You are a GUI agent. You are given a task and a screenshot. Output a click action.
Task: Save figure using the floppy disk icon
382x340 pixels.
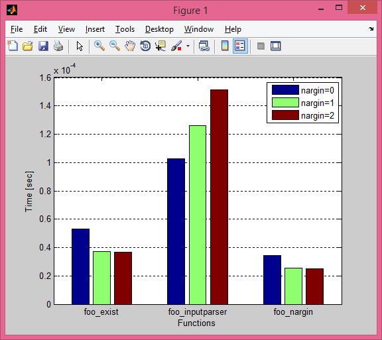(x=43, y=46)
